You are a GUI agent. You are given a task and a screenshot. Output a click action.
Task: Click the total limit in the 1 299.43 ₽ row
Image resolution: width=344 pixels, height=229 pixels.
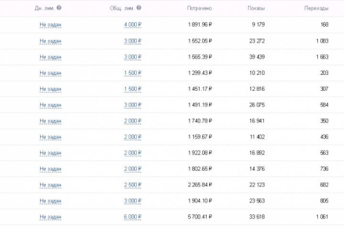coord(132,73)
